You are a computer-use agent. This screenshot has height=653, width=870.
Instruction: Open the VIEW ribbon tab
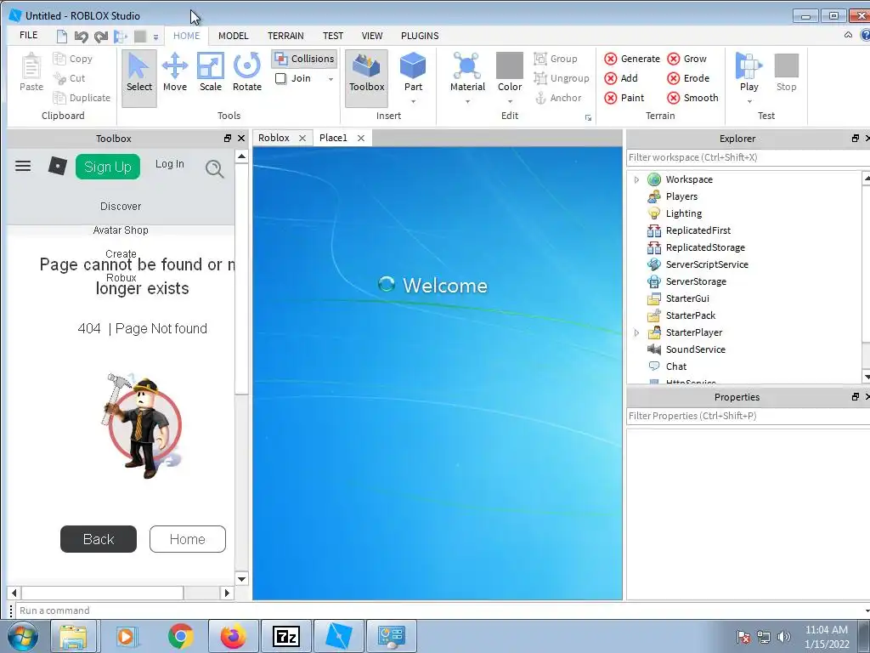(x=372, y=36)
